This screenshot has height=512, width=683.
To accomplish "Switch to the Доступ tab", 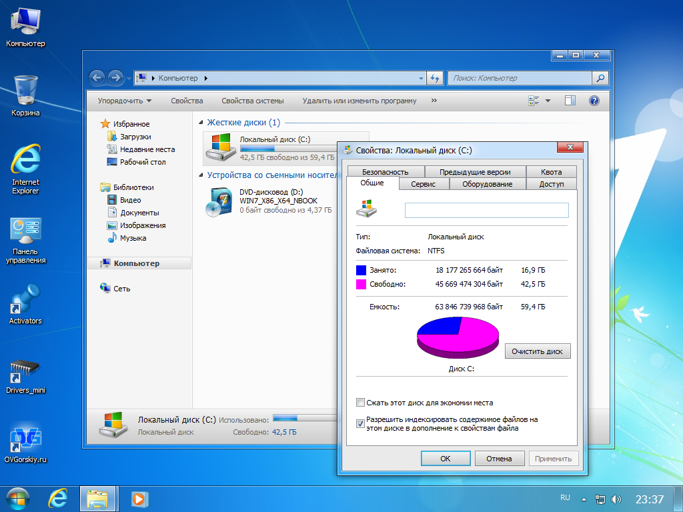I will (x=551, y=184).
